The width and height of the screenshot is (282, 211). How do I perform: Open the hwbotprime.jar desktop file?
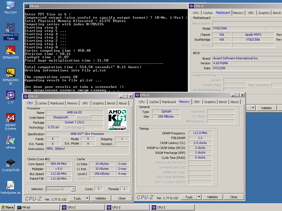click(10, 187)
